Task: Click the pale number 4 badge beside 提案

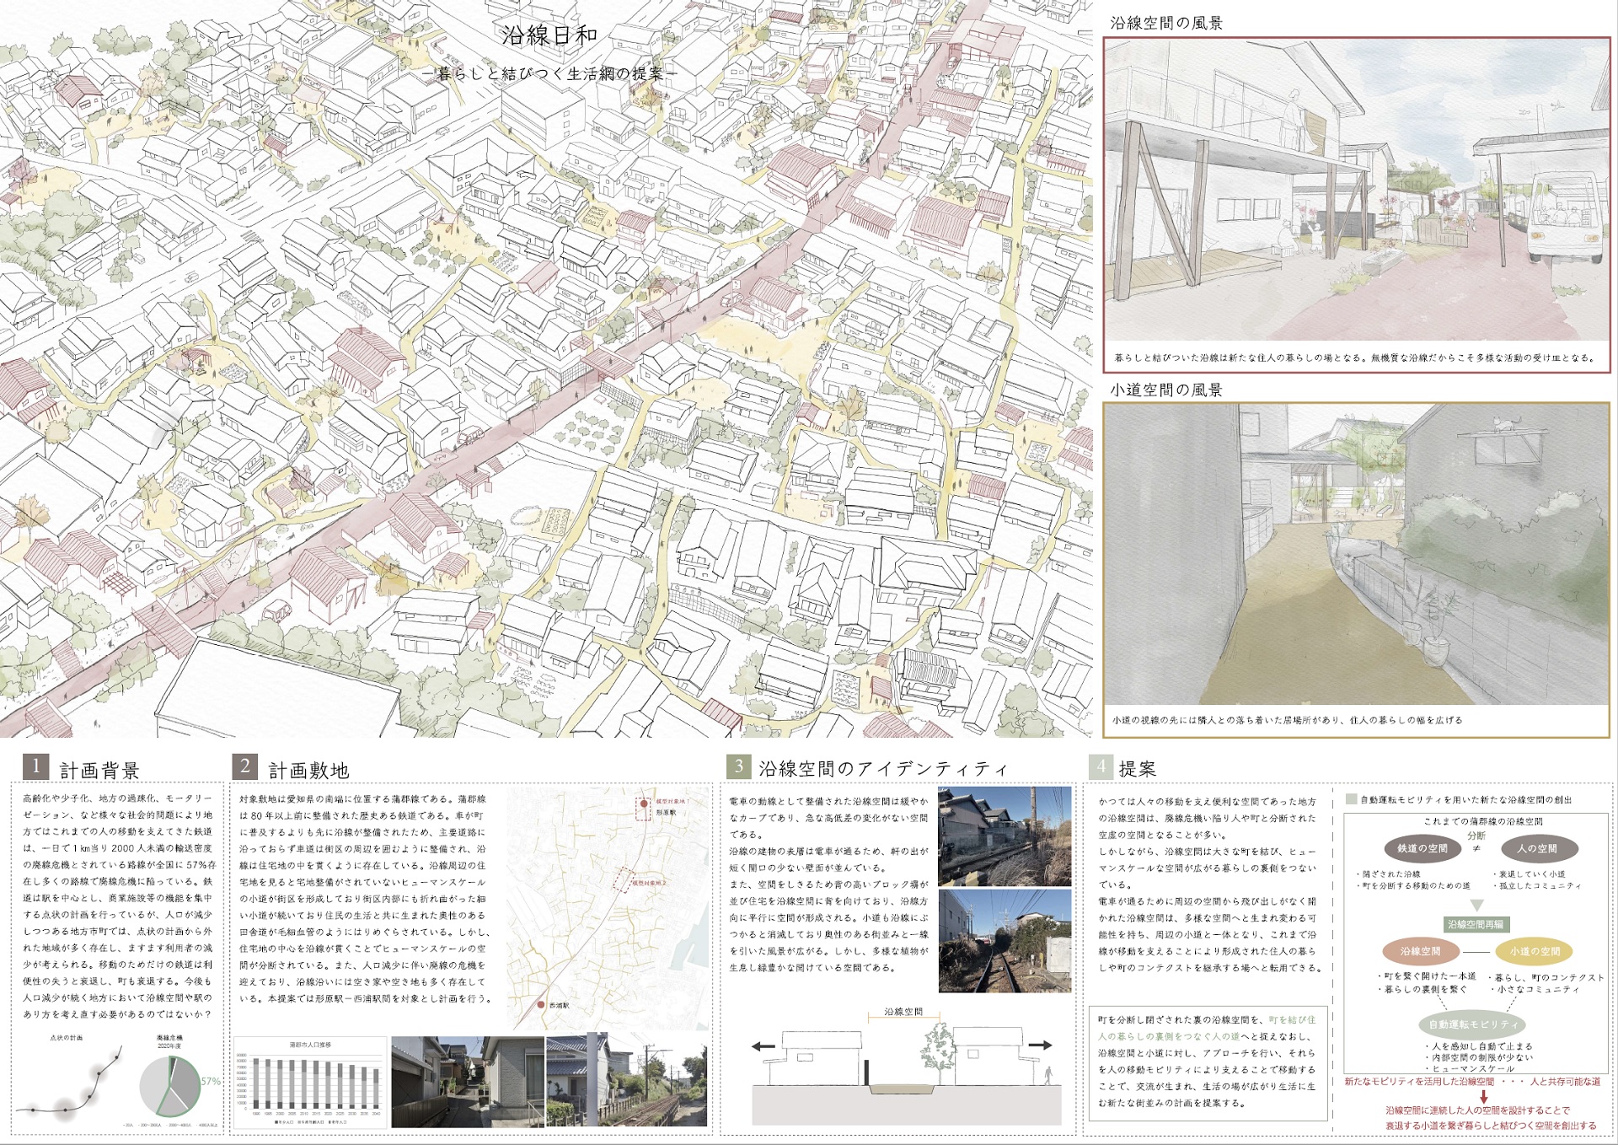Action: click(1100, 766)
